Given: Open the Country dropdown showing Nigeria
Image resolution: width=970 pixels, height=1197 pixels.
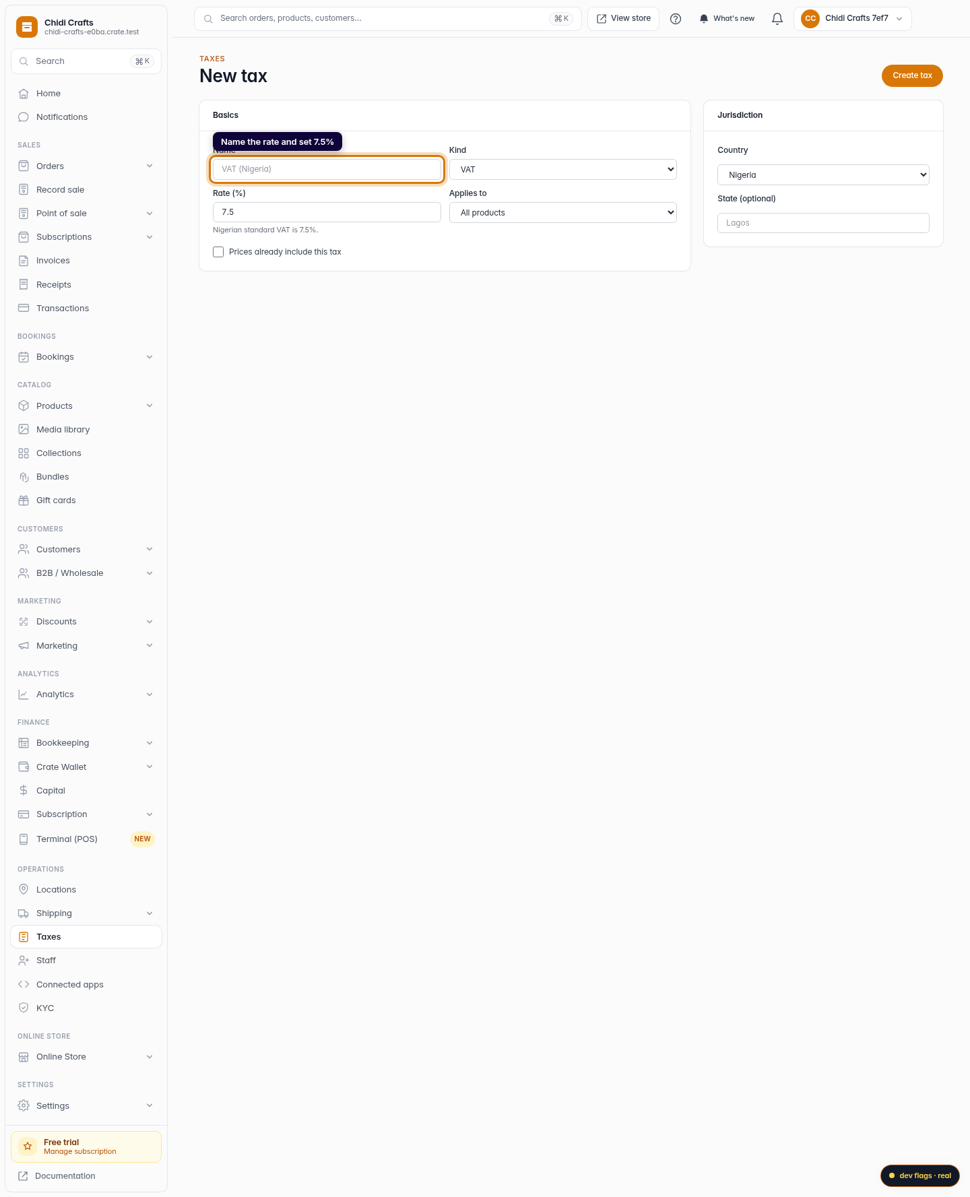Looking at the screenshot, I should 823,175.
